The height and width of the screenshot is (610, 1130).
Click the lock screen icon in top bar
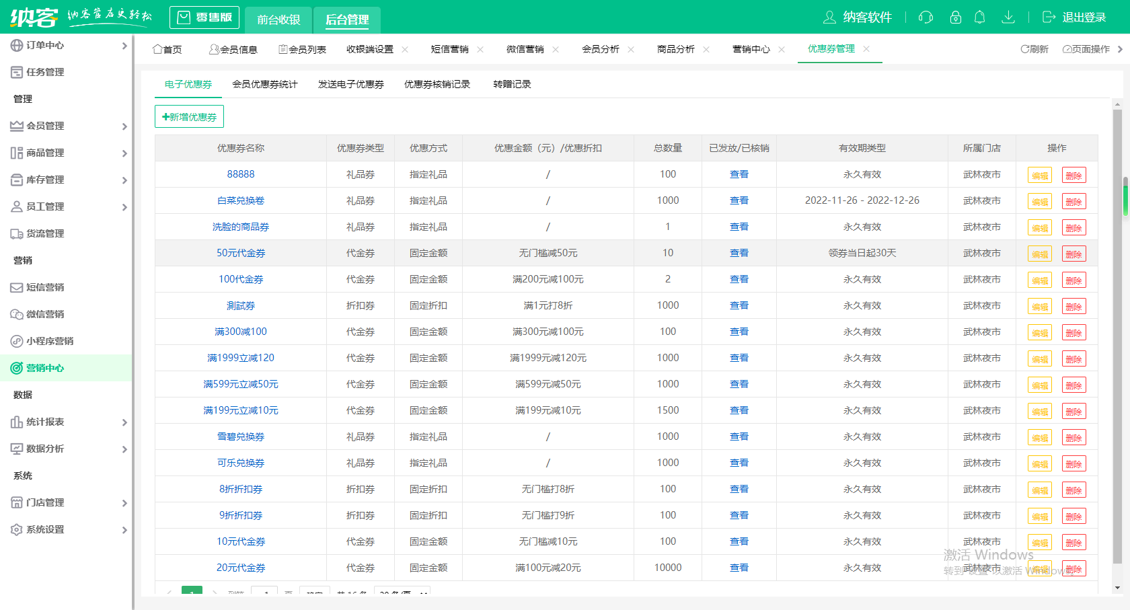click(x=955, y=17)
